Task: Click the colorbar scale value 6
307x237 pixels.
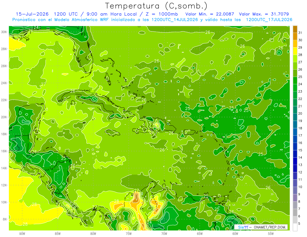Action: click(299, 216)
